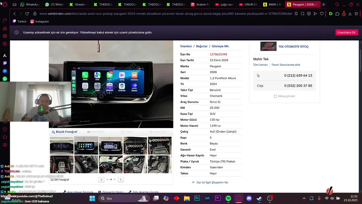Click the heart bookmark icon in address bar
The image size is (362, 204).
322,14
